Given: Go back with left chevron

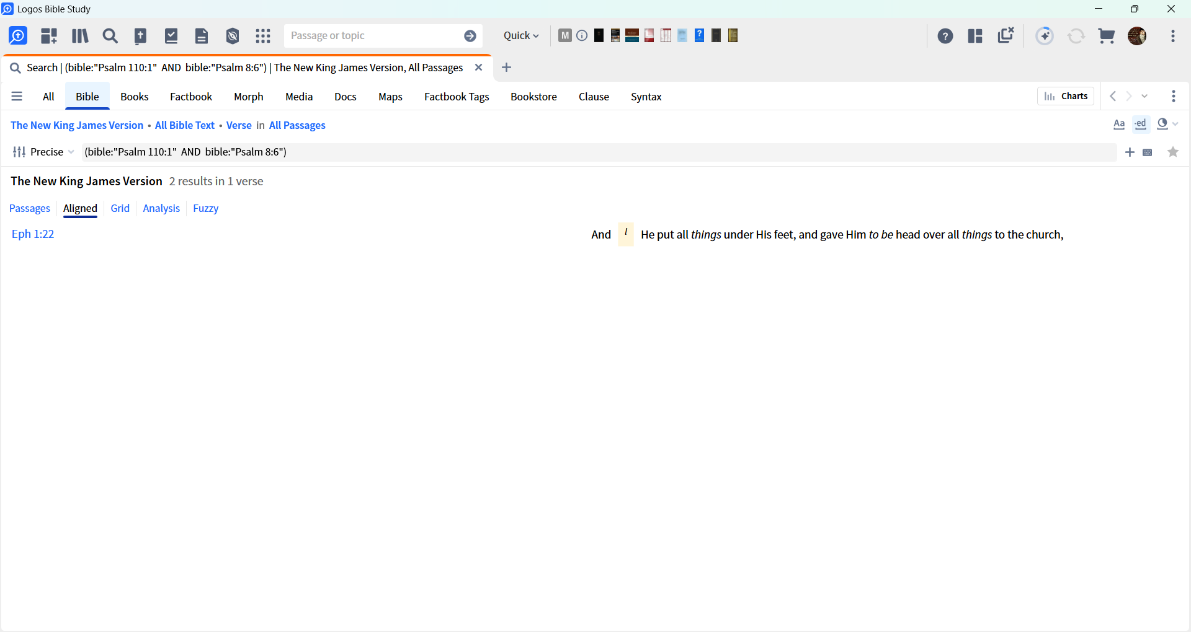Looking at the screenshot, I should pyautogui.click(x=1113, y=96).
